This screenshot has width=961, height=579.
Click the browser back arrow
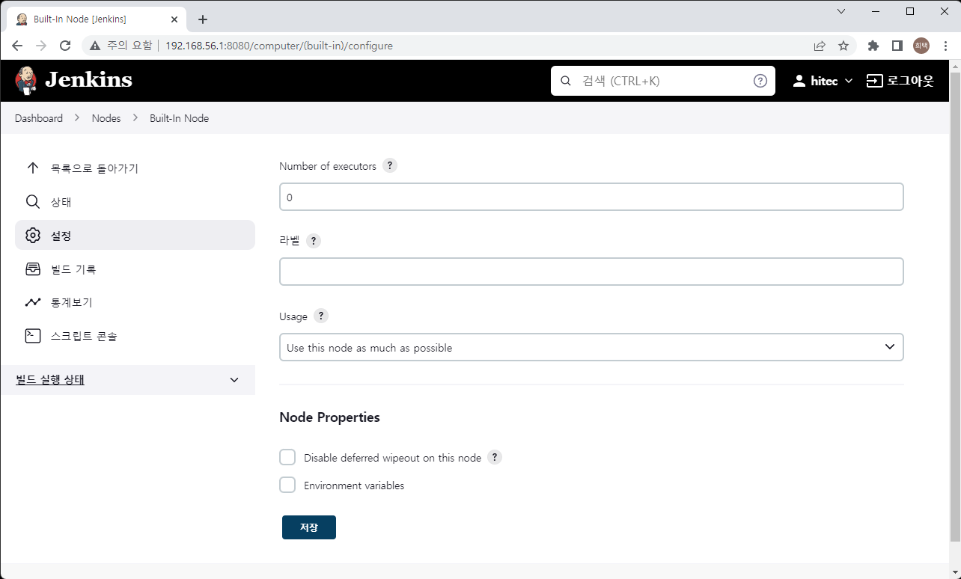(x=17, y=46)
